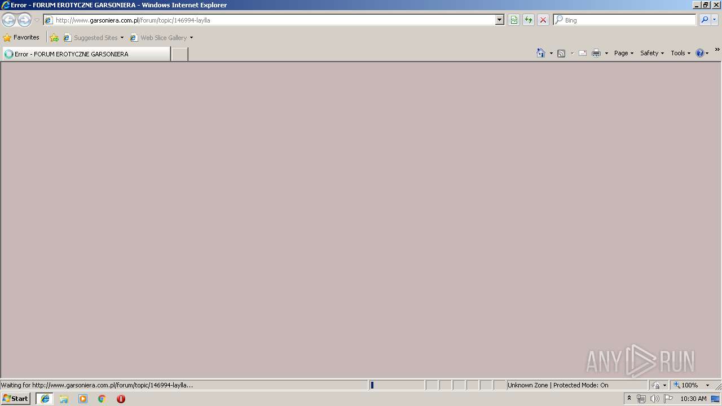Stop page loading with red X icon
This screenshot has width=722, height=406.
(543, 20)
